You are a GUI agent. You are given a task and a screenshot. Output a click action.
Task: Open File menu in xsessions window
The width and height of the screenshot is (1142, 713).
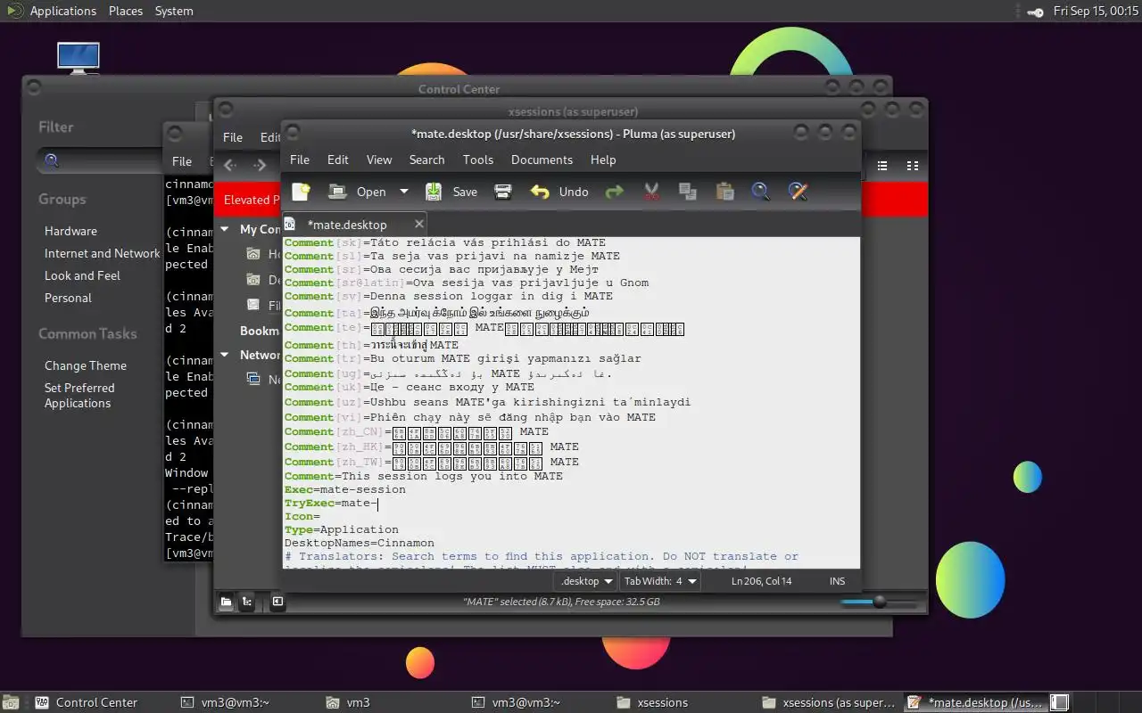[233, 137]
